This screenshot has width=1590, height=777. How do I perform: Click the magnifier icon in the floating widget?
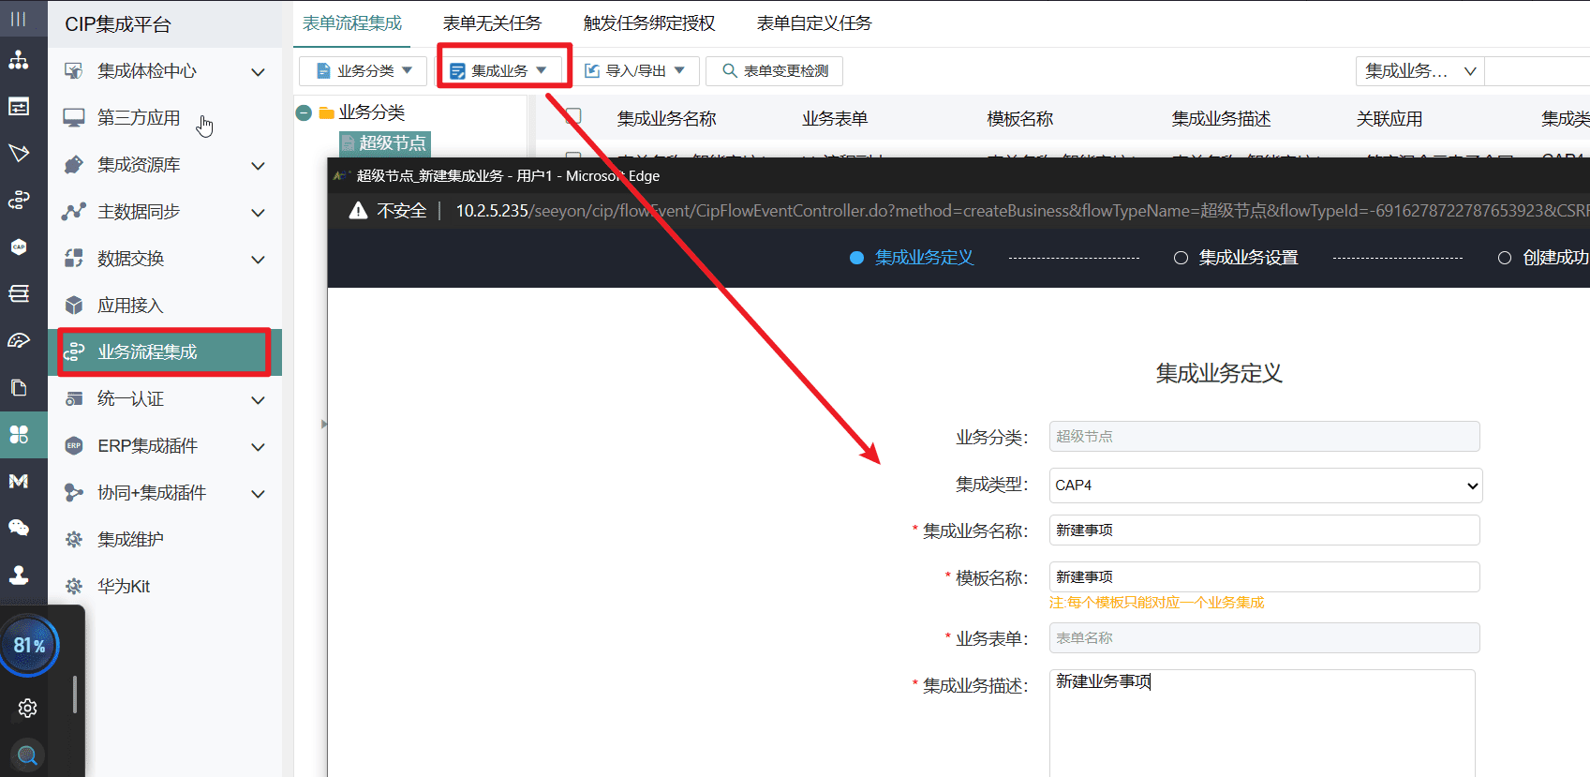click(x=28, y=755)
